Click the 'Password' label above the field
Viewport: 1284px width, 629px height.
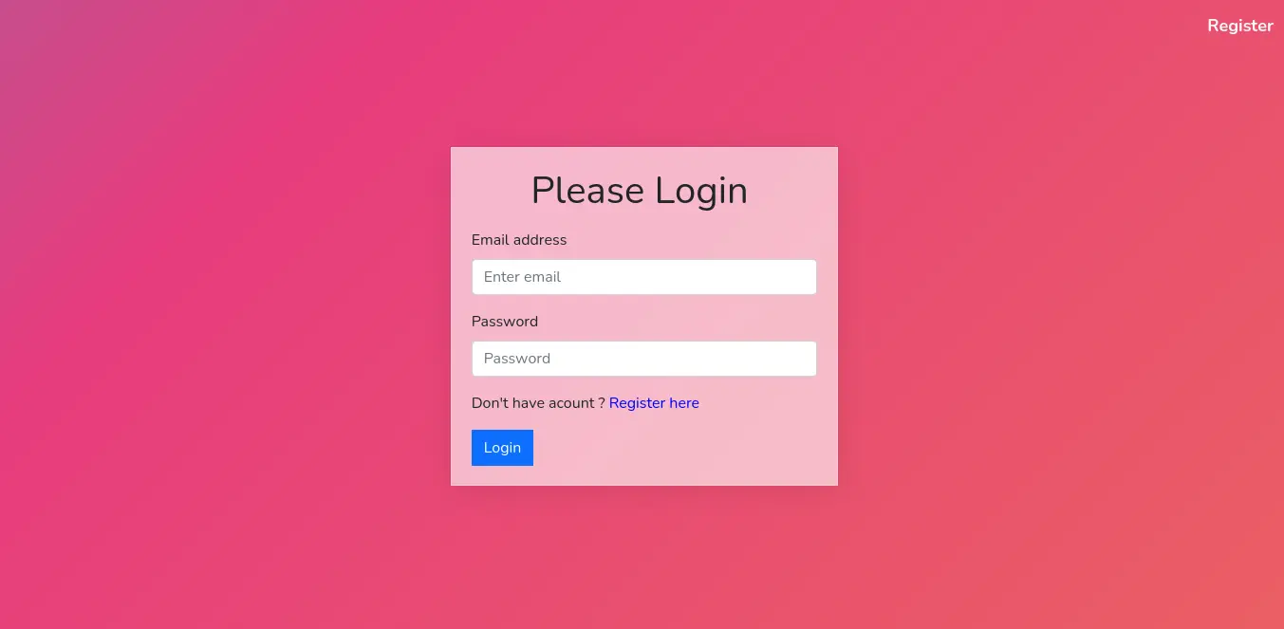click(505, 322)
